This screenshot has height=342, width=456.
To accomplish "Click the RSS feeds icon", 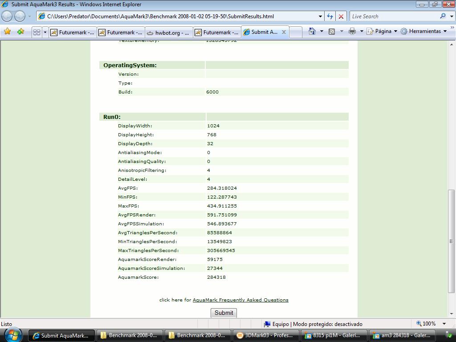I will click(331, 32).
